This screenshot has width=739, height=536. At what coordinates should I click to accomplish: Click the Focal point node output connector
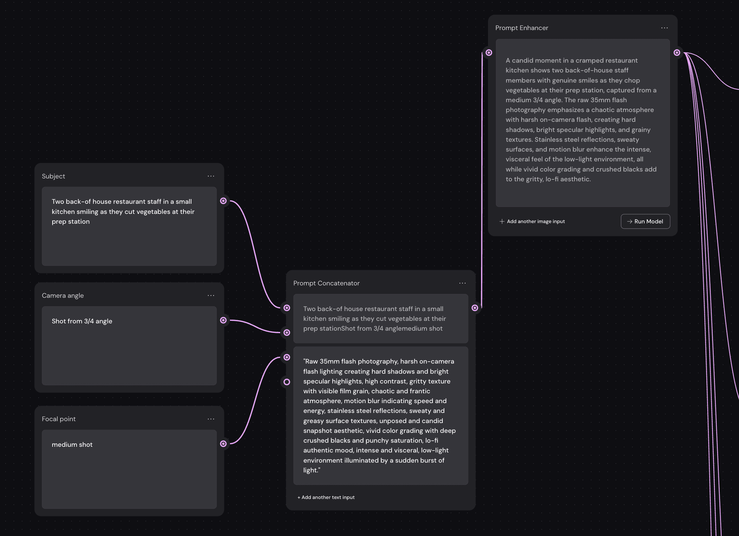coord(223,444)
